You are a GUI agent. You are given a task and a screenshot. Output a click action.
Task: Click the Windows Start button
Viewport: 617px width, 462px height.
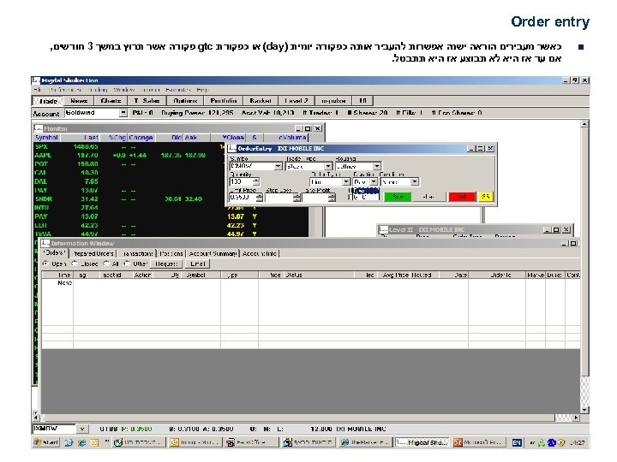tap(46, 443)
